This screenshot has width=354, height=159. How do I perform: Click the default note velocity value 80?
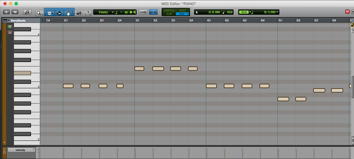(x=126, y=12)
